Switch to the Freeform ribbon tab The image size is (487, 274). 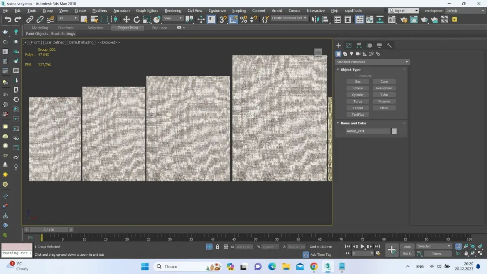click(x=66, y=28)
